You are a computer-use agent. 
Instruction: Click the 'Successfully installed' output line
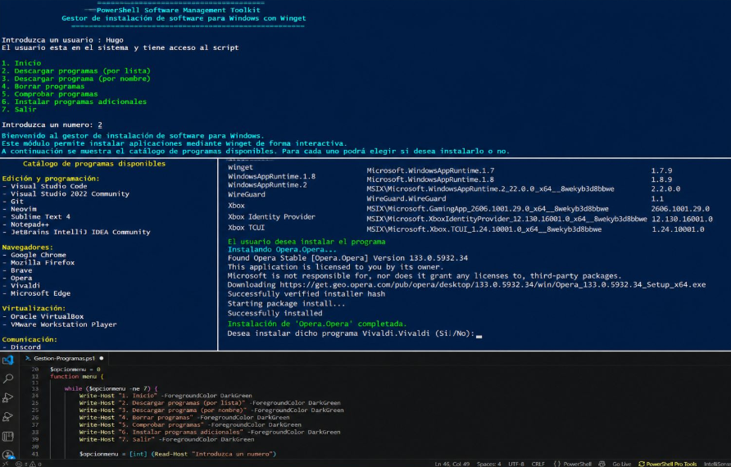click(x=275, y=313)
